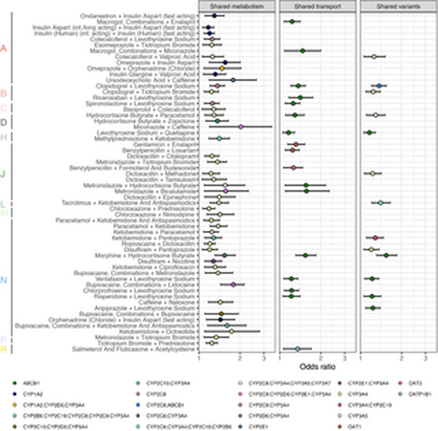Select the row label Ketobemidone + Ciprofloxacin

coord(154,267)
